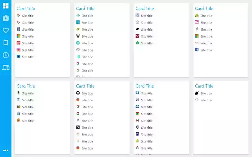The image size is (252, 157).
Task: Open favorites heart icon in sidebar
Action: pos(6,30)
